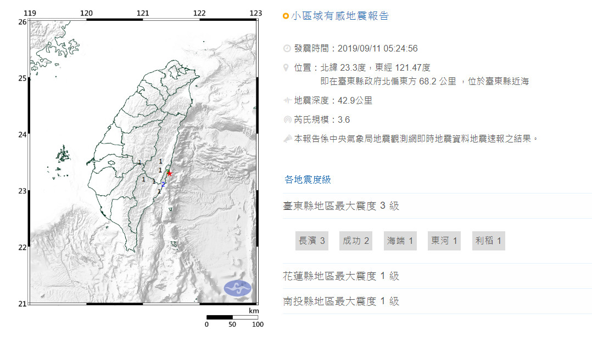Click the blue weather bureau logo on map
592x348 pixels.
pos(237,288)
